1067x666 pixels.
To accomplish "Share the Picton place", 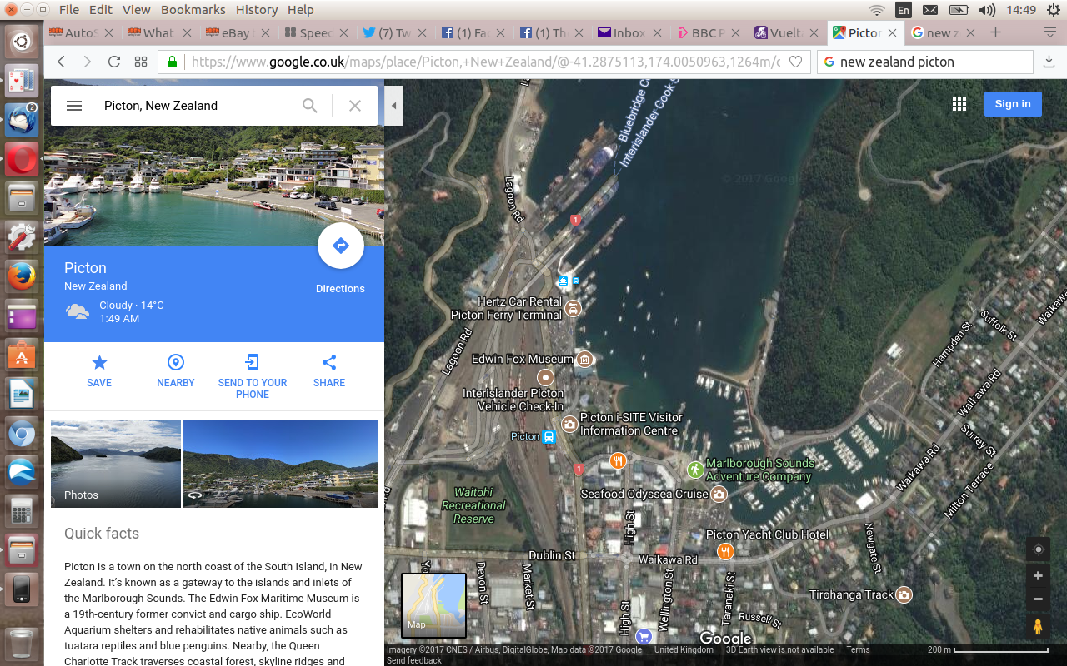I will pos(329,362).
